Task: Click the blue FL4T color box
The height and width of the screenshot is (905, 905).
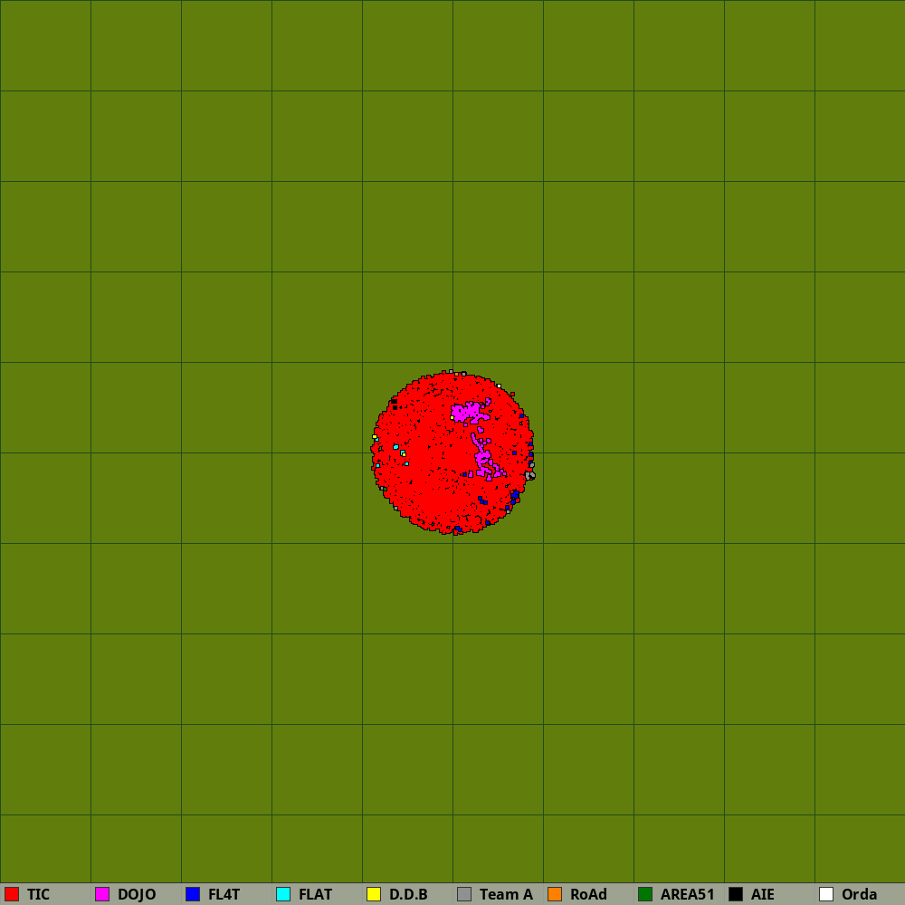Action: [193, 894]
